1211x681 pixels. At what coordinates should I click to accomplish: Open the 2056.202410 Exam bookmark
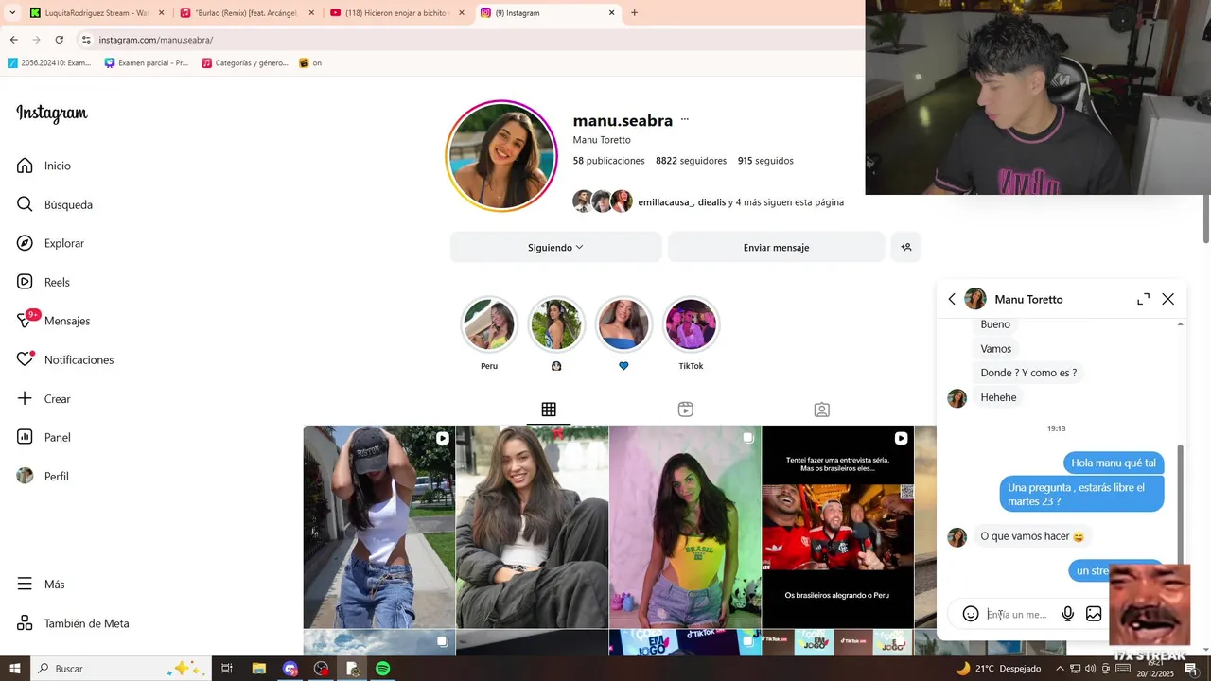[49, 63]
